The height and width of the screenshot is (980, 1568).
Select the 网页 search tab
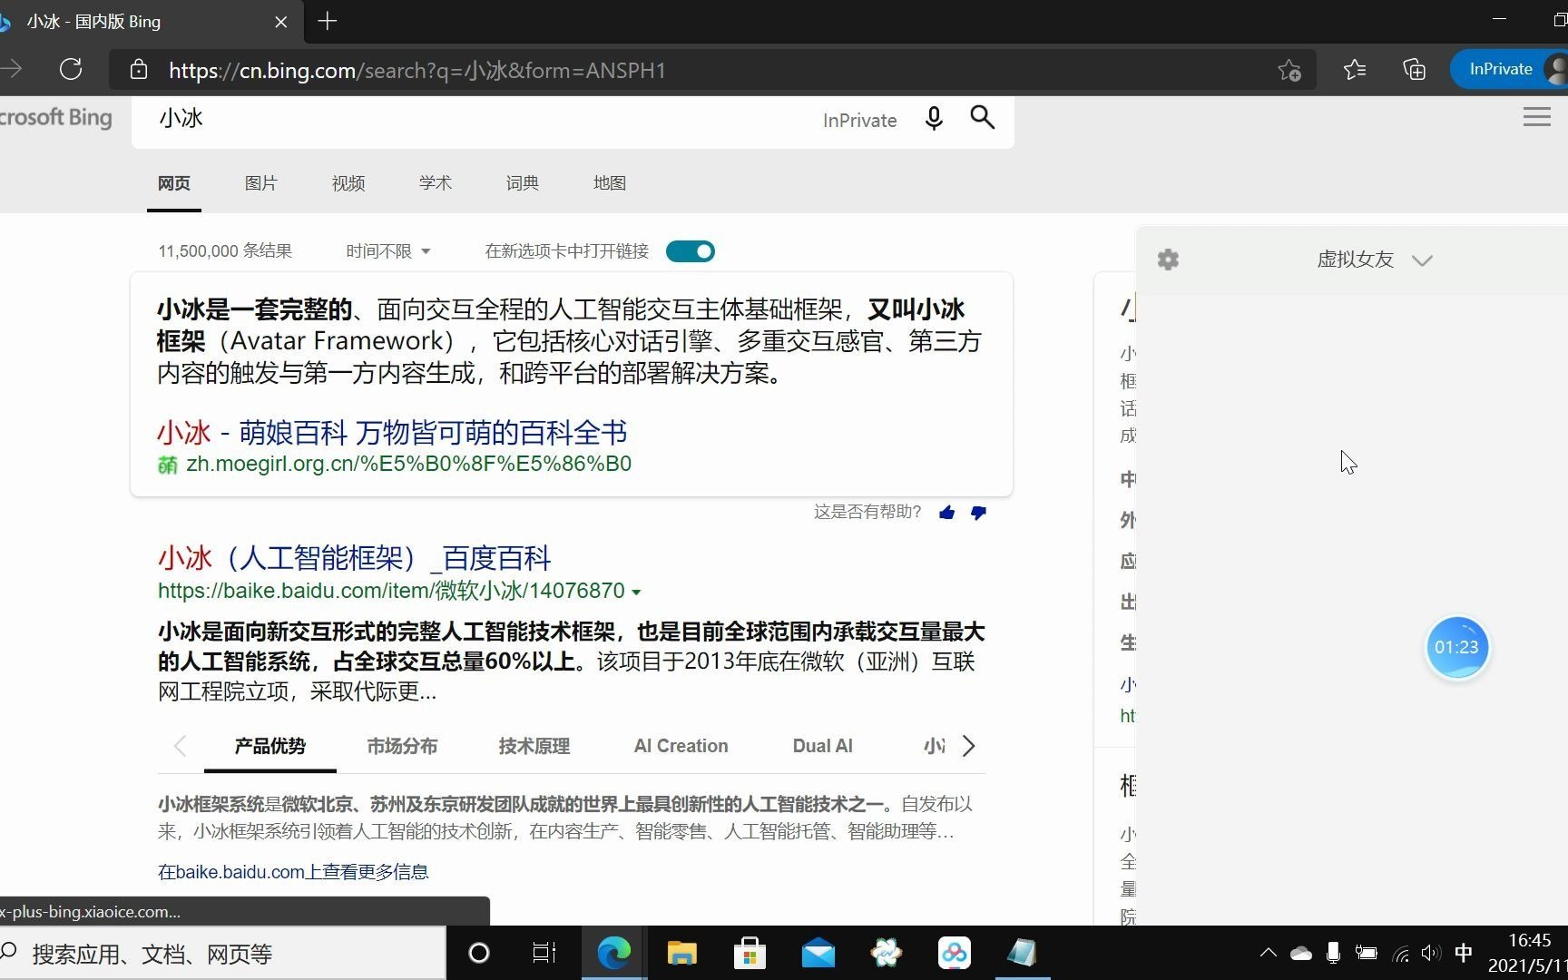click(x=174, y=183)
